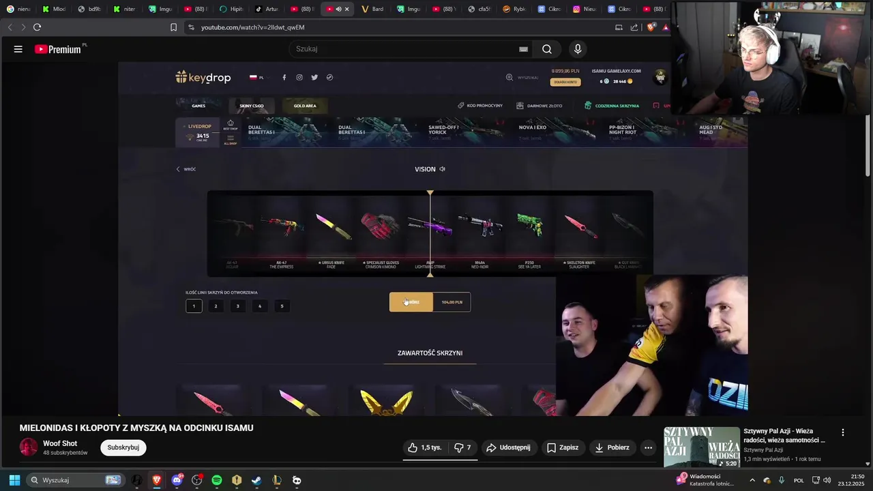Switch to the Instagram 'Nieu' tab
The image size is (873, 491).
[x=586, y=9]
